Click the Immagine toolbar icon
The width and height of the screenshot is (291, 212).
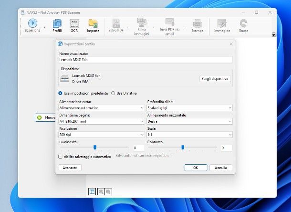click(x=221, y=23)
